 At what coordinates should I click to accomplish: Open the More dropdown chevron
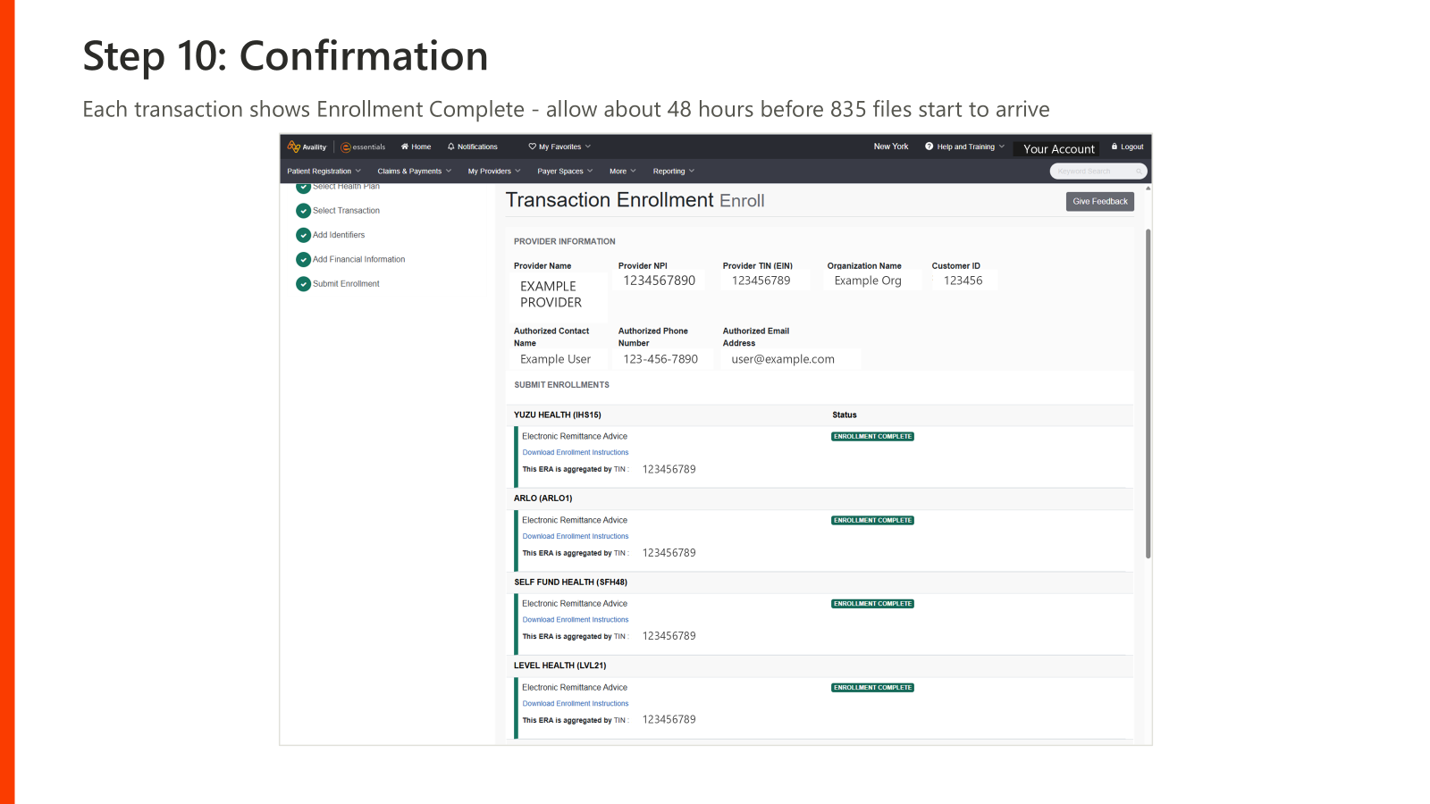point(634,171)
